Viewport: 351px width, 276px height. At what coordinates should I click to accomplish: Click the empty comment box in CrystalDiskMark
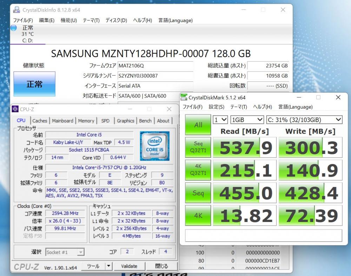click(x=264, y=235)
